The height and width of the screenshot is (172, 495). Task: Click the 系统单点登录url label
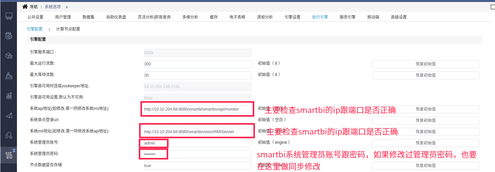(45, 120)
